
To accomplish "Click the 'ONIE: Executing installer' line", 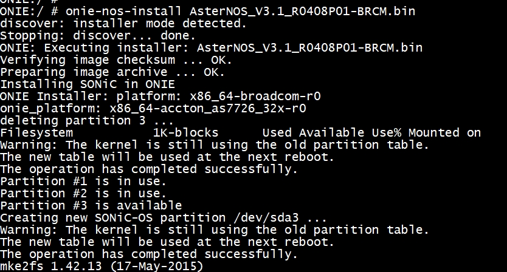I will [x=211, y=48].
